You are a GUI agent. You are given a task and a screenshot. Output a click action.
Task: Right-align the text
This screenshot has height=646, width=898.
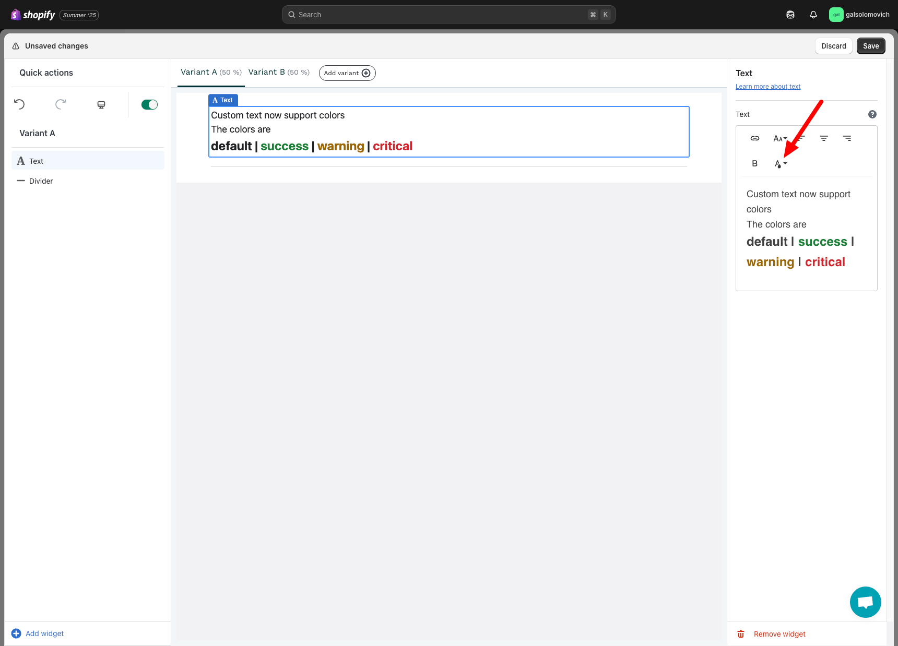click(x=847, y=138)
